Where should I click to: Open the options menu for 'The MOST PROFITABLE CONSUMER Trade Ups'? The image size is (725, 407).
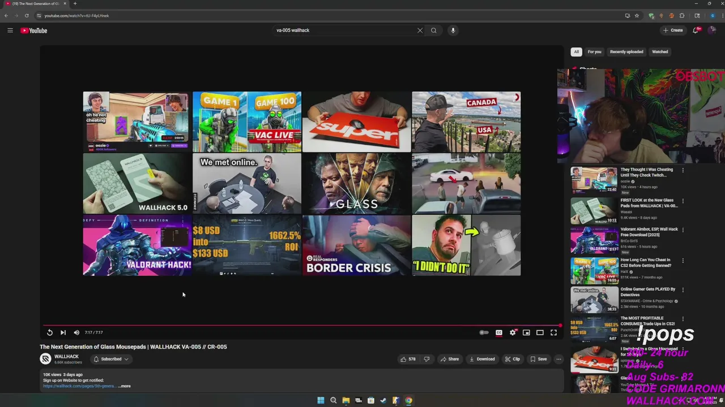(x=683, y=319)
